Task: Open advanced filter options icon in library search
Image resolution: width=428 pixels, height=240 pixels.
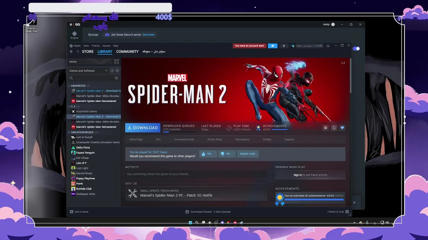Action: (x=116, y=78)
